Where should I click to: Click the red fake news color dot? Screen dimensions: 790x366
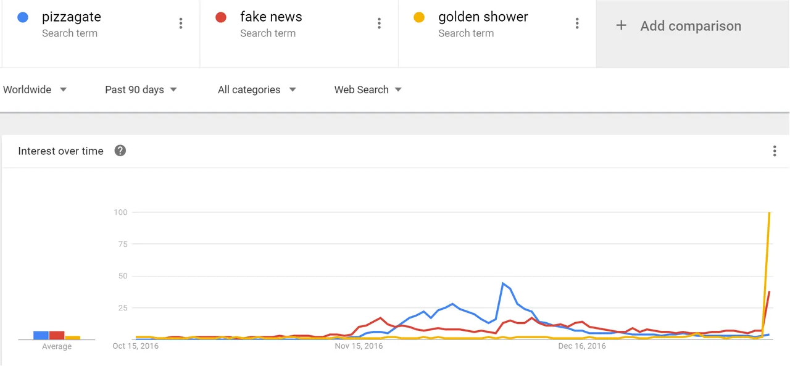221,17
